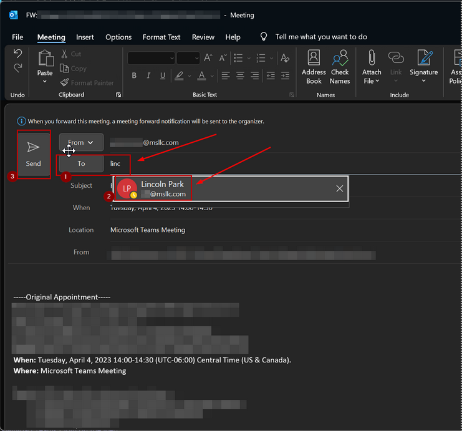Image resolution: width=462 pixels, height=431 pixels.
Task: Open the Attach File menu
Action: (x=372, y=67)
